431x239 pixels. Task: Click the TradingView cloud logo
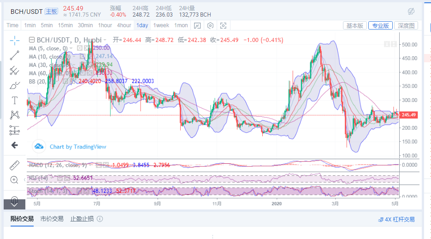pyautogui.click(x=39, y=146)
